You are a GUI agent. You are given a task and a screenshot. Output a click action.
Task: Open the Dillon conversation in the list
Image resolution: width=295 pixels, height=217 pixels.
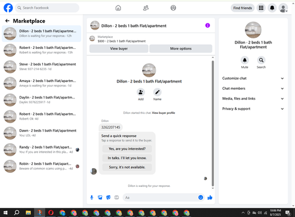(41, 34)
